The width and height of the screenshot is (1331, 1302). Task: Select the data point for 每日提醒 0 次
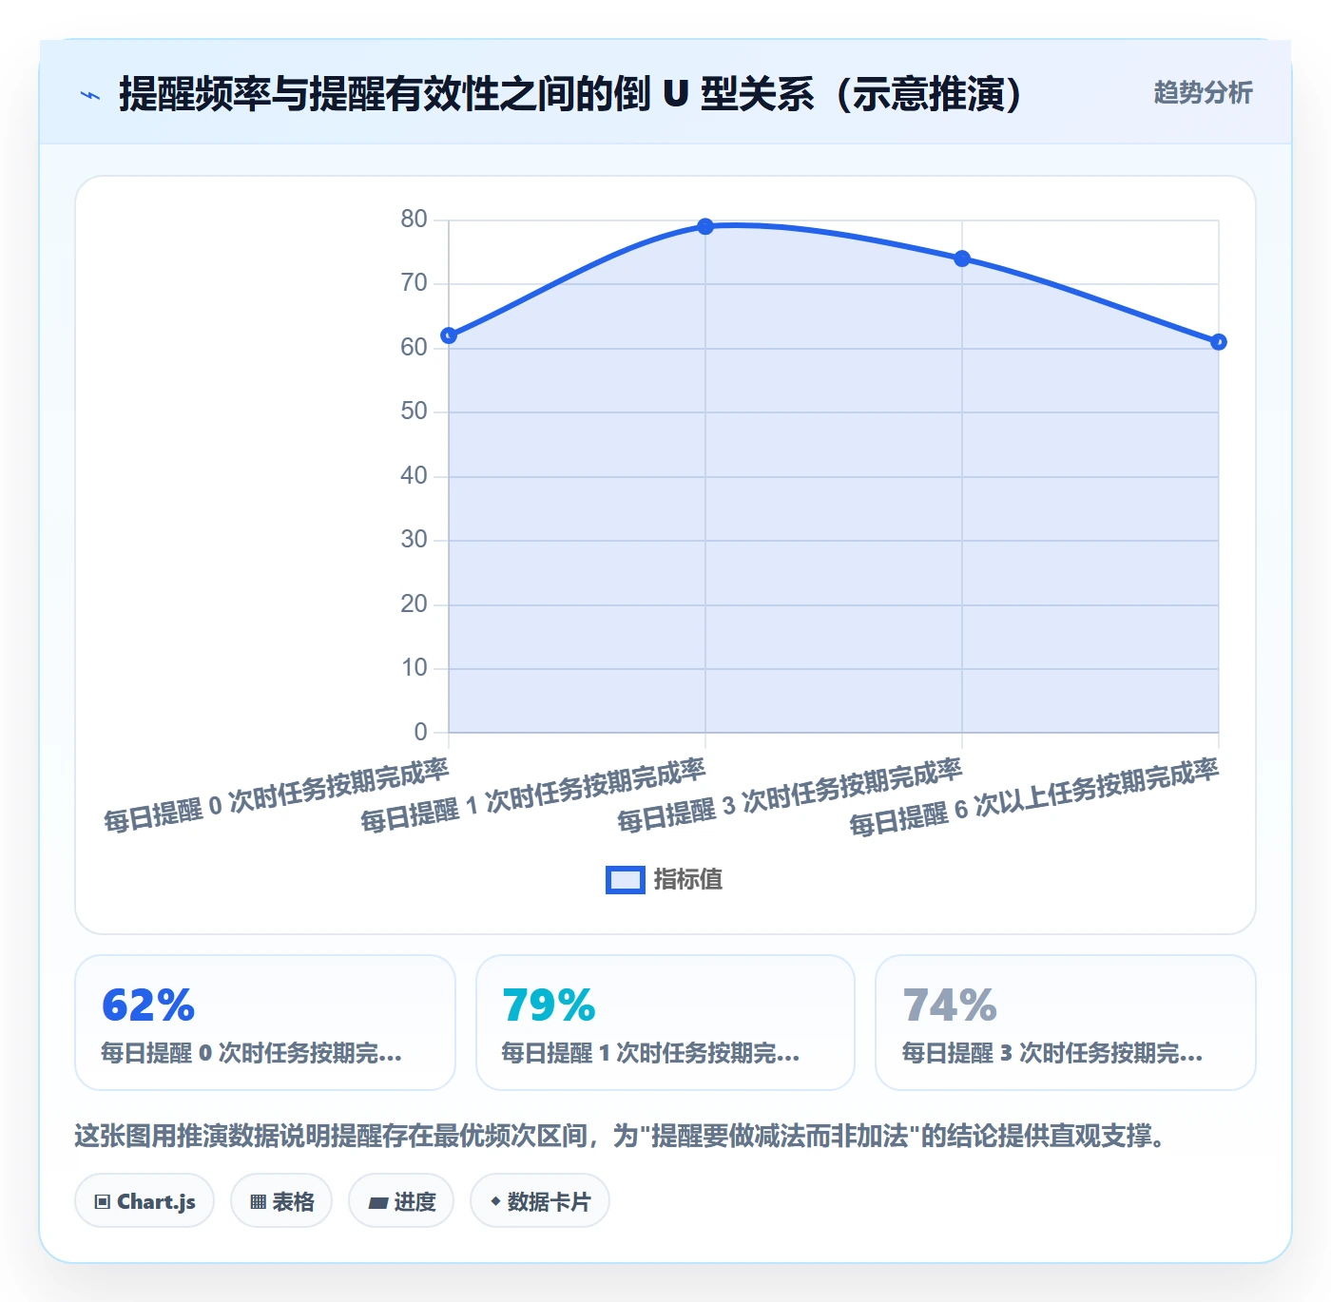click(449, 335)
